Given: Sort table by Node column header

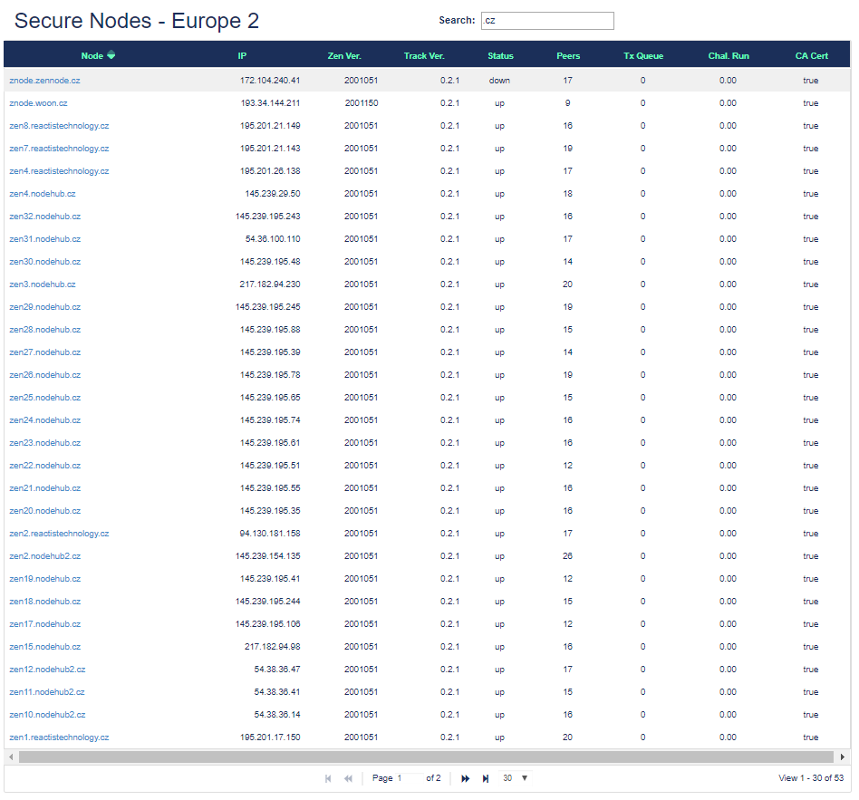Looking at the screenshot, I should 92,56.
